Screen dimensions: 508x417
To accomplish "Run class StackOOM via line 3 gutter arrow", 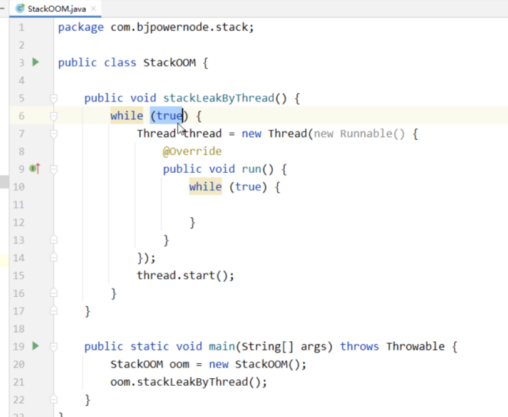I will (x=36, y=62).
